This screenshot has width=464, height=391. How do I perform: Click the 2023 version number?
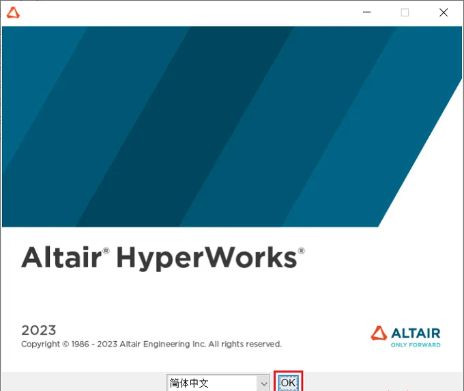39,330
